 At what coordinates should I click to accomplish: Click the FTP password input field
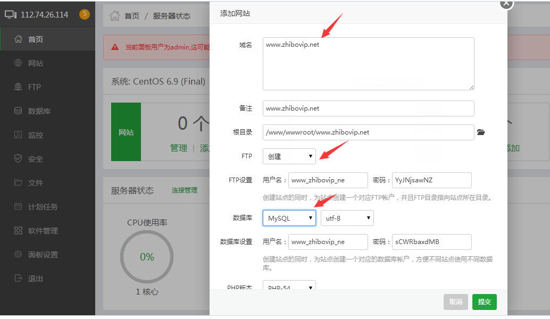(x=431, y=180)
